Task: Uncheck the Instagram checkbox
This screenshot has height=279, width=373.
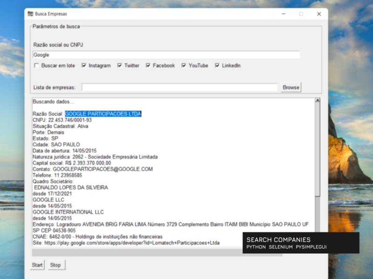Action: [x=84, y=66]
